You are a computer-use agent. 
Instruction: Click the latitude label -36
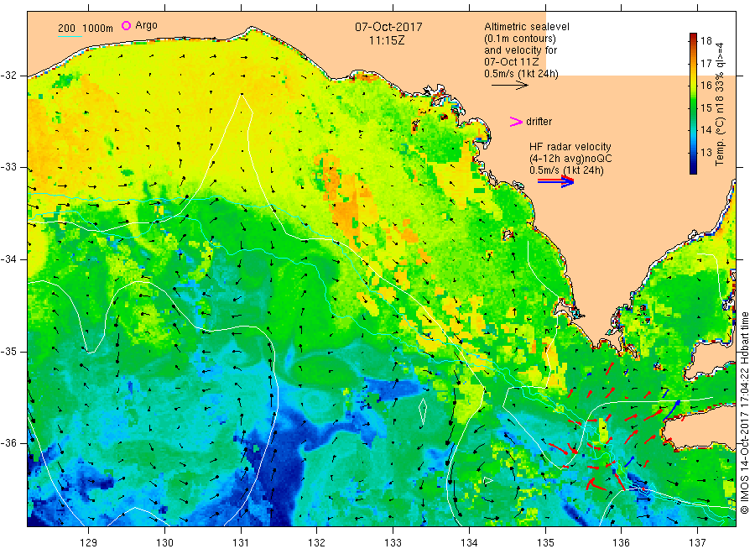click(x=8, y=443)
